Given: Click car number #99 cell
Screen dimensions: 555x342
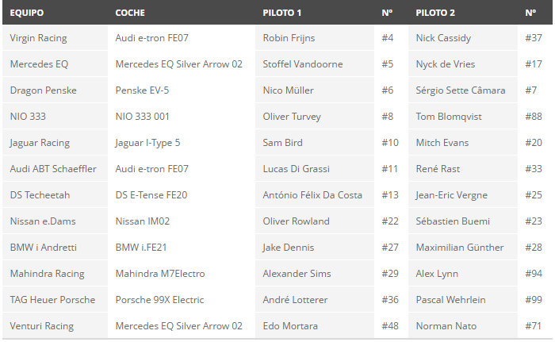Looking at the screenshot, I should click(x=534, y=300).
